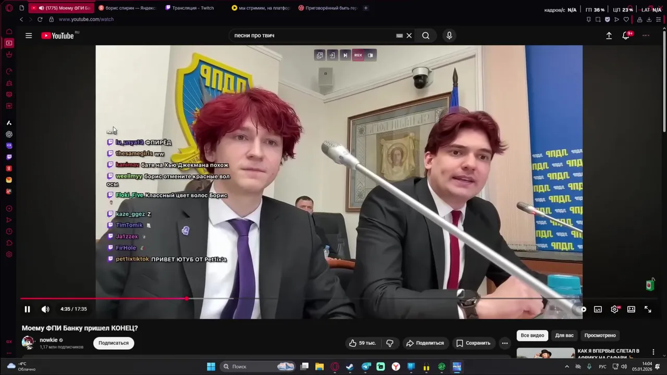The image size is (667, 375).
Task: Select the Для вас chip
Action: [x=564, y=335]
